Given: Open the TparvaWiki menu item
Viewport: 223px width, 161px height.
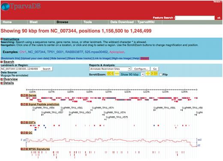Looking at the screenshot, I should tap(146, 22).
